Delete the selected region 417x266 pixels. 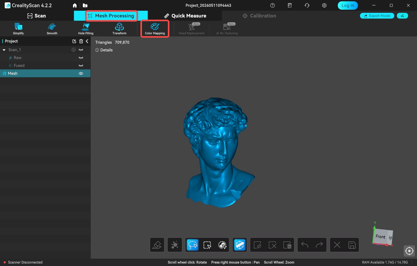click(287, 245)
